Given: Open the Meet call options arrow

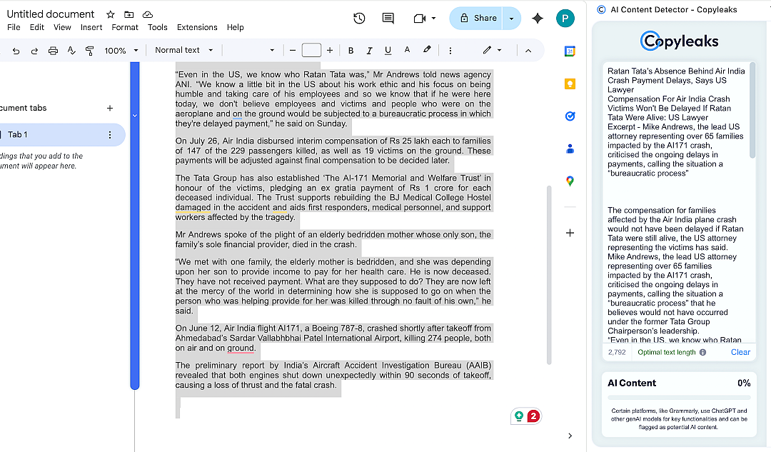Looking at the screenshot, I should (x=433, y=18).
